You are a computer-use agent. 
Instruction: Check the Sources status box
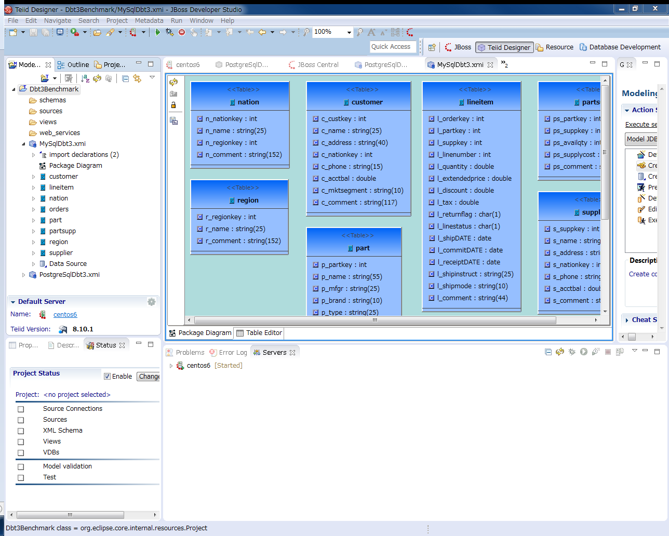[x=21, y=420]
